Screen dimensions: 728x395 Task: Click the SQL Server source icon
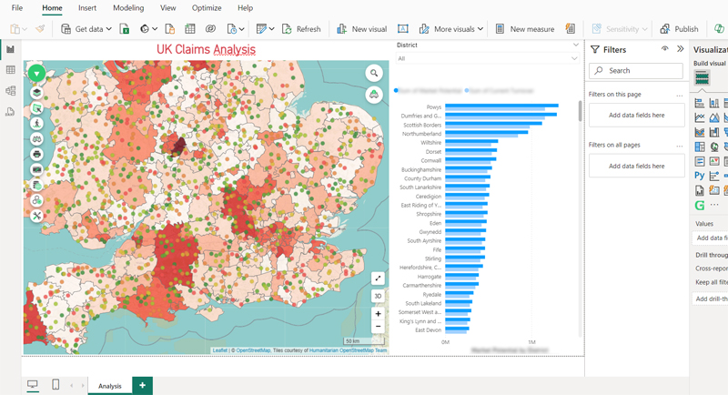coord(170,29)
